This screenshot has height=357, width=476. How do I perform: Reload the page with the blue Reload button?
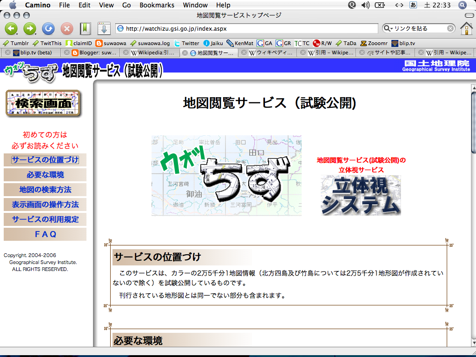click(x=48, y=29)
